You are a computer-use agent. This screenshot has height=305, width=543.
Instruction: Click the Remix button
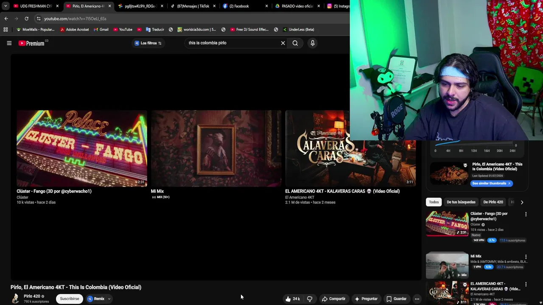coord(96,299)
